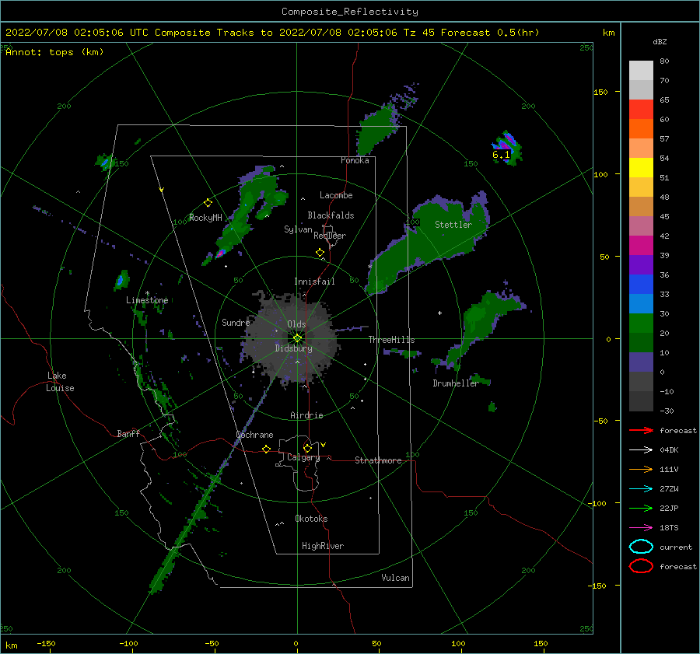Click the cyan 27ZW arrow in legend

[x=641, y=489]
